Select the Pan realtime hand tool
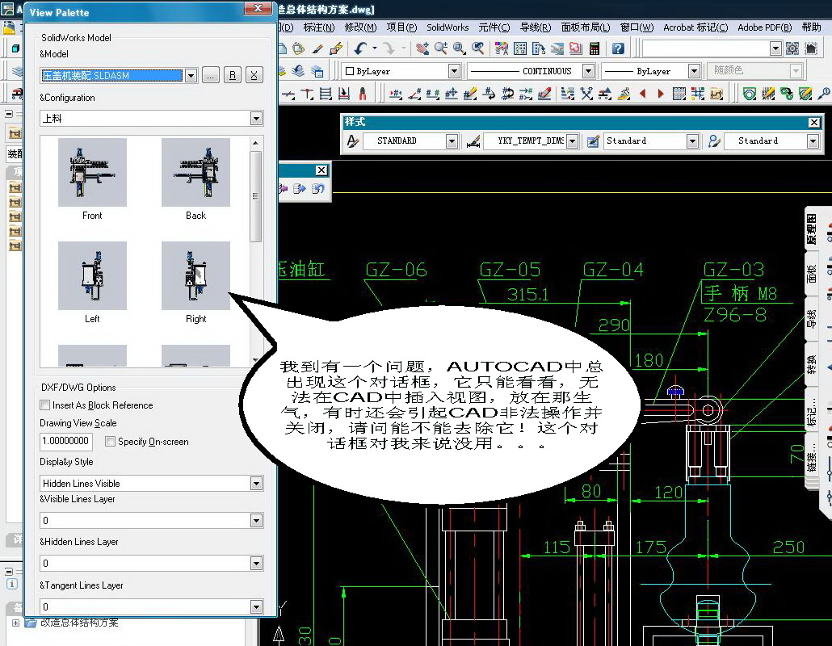This screenshot has width=832, height=646. [422, 48]
